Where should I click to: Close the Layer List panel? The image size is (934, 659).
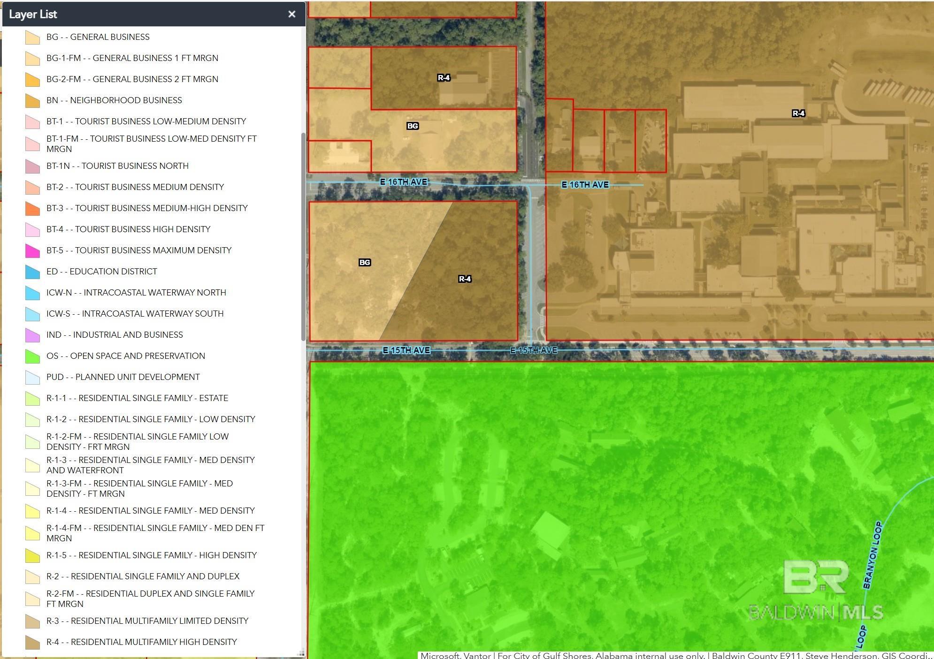click(291, 14)
